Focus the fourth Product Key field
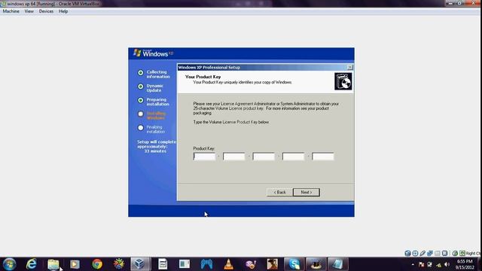 pos(293,157)
